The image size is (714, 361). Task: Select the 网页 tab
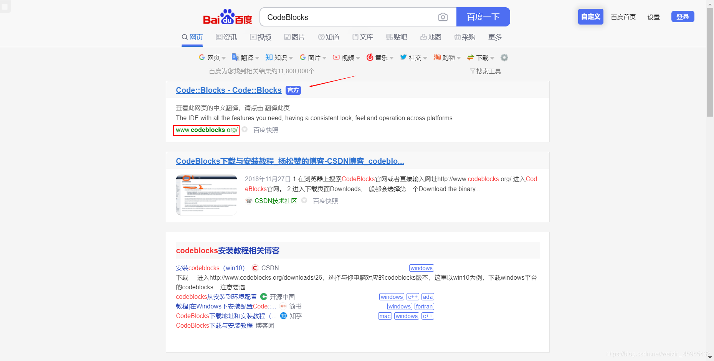pyautogui.click(x=192, y=37)
